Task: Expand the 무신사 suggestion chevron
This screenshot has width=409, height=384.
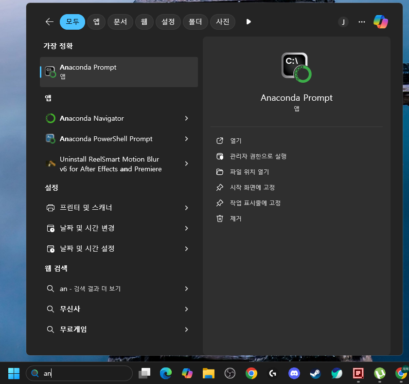Action: (186, 309)
